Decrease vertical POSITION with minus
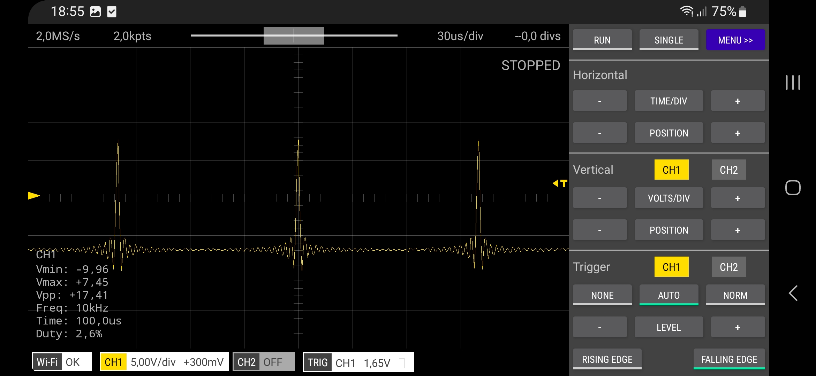 click(x=600, y=230)
